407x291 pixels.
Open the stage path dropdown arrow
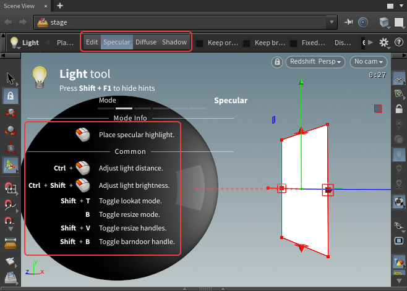(x=332, y=22)
